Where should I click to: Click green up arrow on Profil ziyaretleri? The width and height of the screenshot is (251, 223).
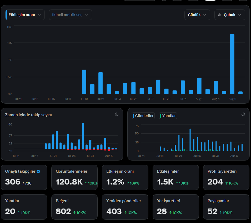pyautogui.click(x=227, y=183)
